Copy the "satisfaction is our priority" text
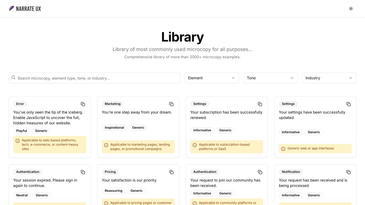Screen dimensions: 365x205 pos(171,172)
